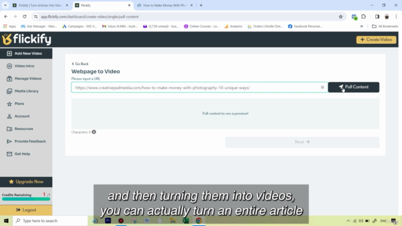
Task: Open the Apps bookmark
Action: point(9,26)
